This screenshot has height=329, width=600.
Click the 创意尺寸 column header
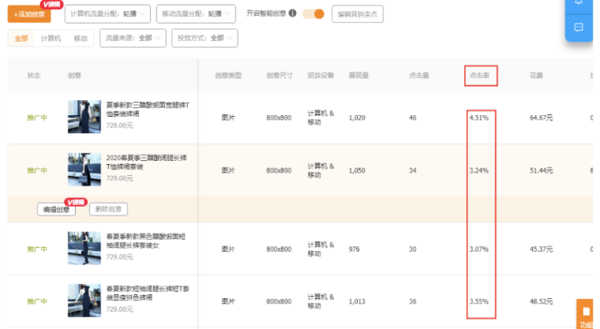(x=279, y=76)
